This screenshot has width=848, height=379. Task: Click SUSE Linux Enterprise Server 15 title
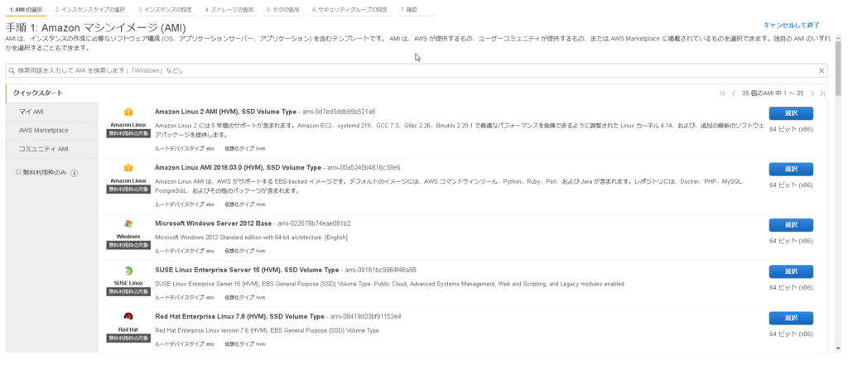[x=247, y=270]
